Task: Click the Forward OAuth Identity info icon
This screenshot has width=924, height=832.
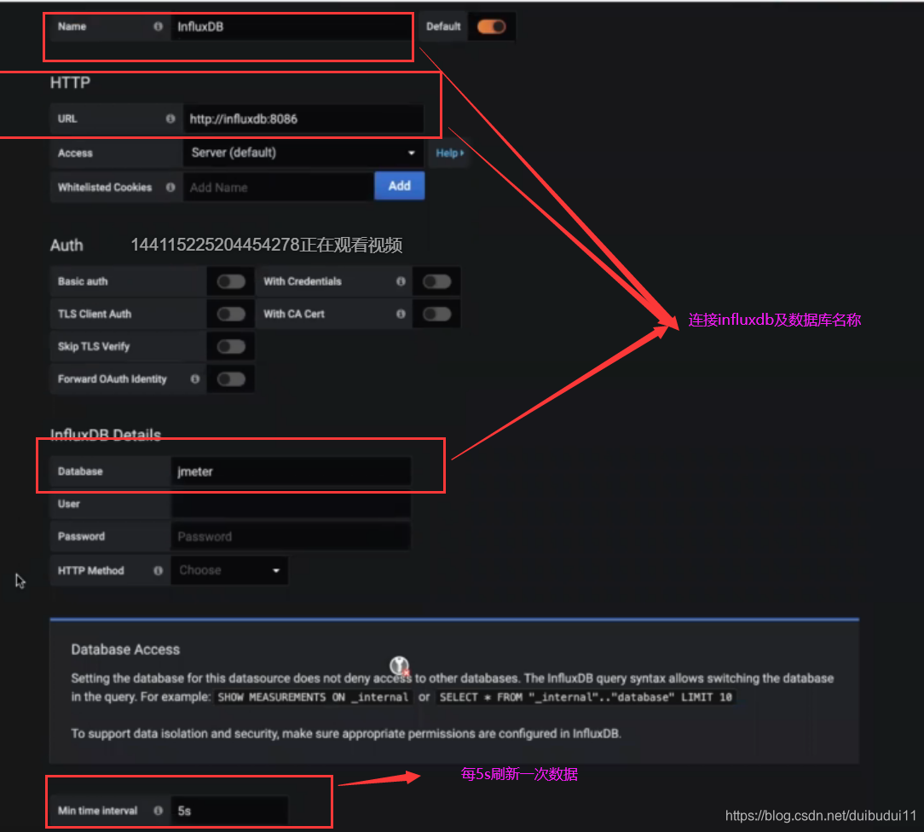Action: coord(195,378)
